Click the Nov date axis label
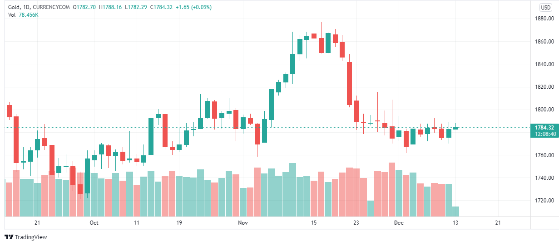Screen dimensions: 559x245 [243, 223]
